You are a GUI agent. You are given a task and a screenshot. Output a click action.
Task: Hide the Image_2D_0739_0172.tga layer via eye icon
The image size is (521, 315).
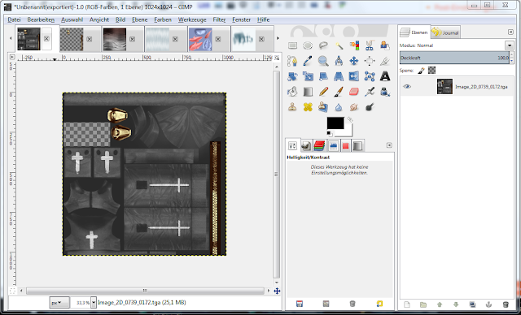[x=407, y=86]
